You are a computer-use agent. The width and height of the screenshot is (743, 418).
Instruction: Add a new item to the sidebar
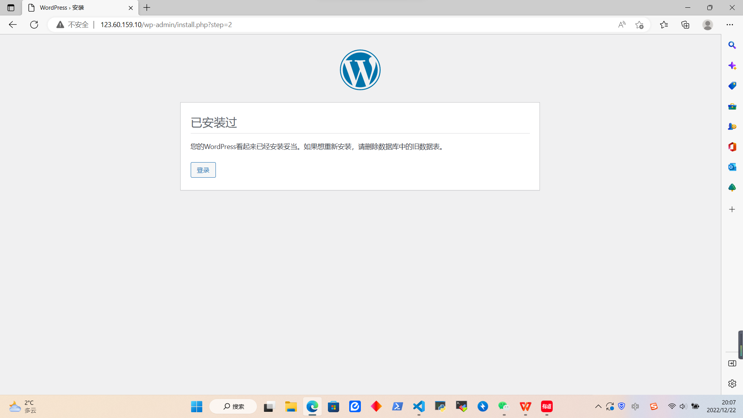click(x=732, y=209)
